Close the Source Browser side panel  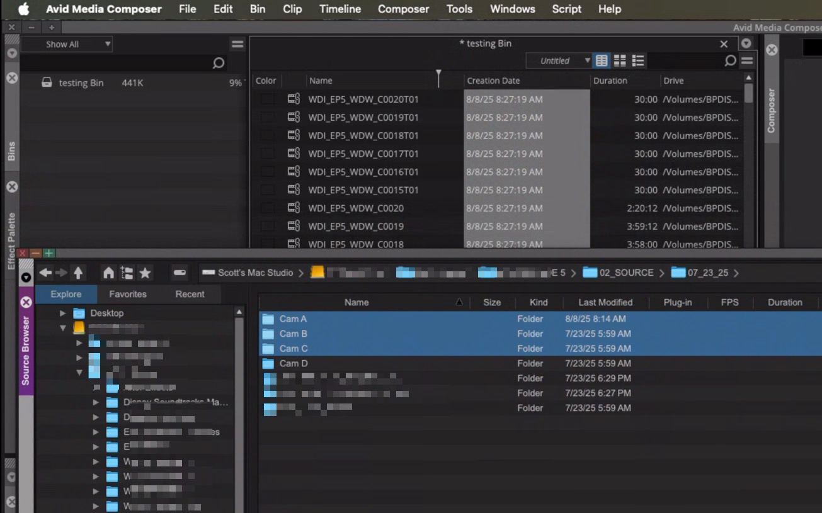(x=26, y=302)
